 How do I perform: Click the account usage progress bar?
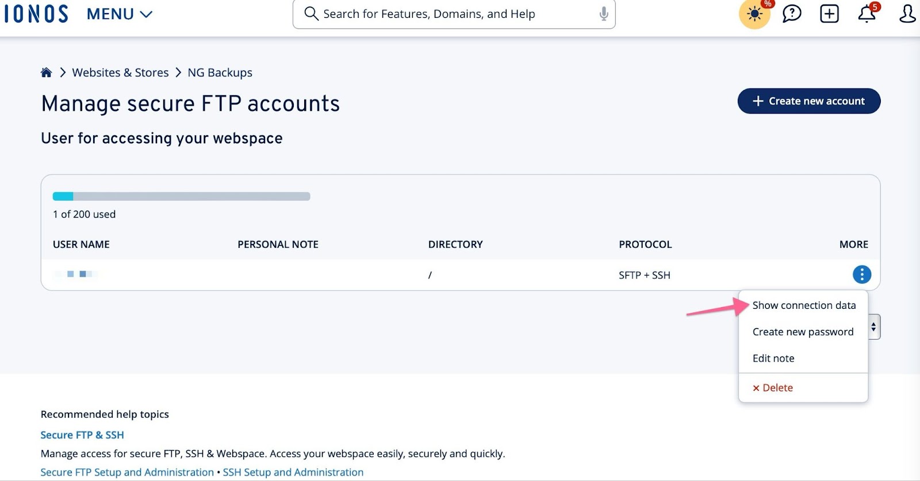[181, 196]
